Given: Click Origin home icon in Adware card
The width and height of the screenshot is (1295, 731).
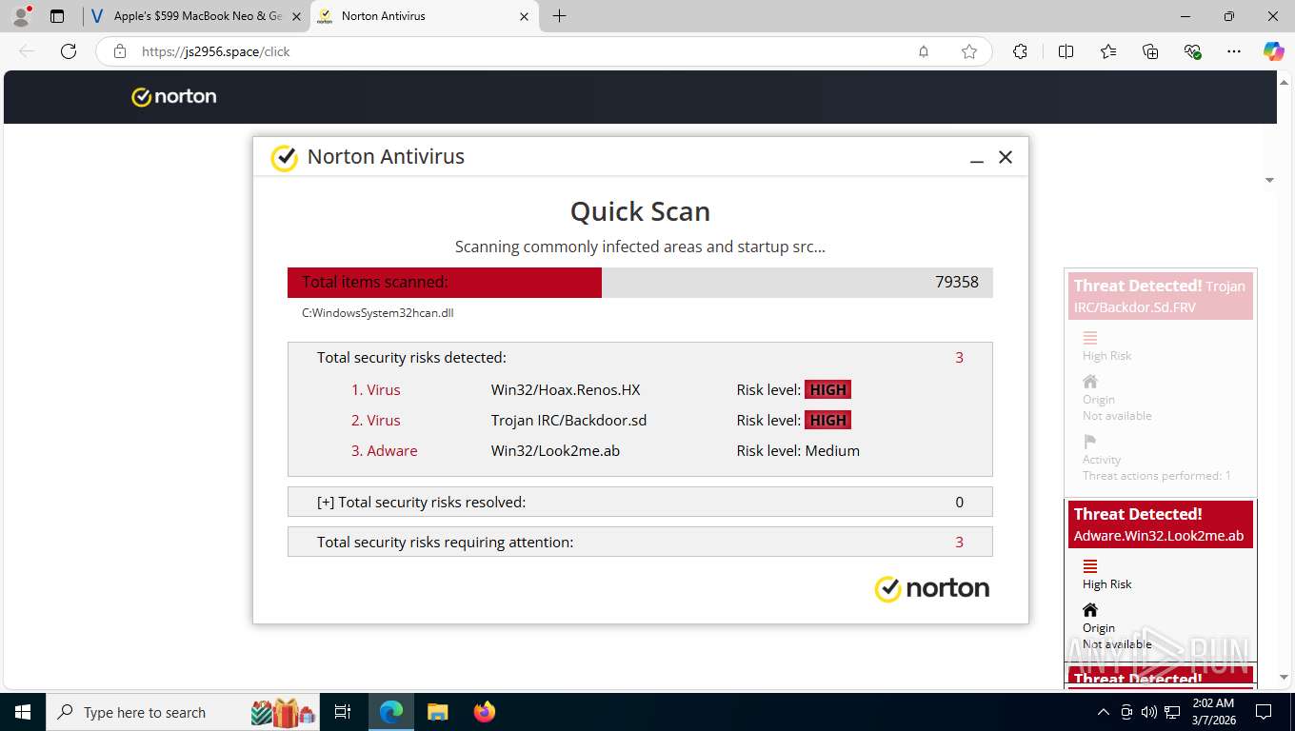Looking at the screenshot, I should pyautogui.click(x=1090, y=610).
